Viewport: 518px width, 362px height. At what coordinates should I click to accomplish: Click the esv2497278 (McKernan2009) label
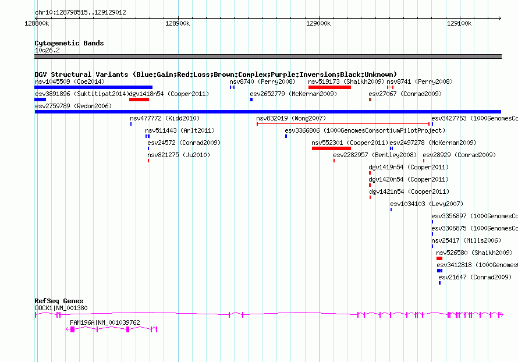coord(433,143)
